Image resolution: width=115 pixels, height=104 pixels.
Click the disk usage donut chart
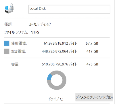(x=57, y=80)
